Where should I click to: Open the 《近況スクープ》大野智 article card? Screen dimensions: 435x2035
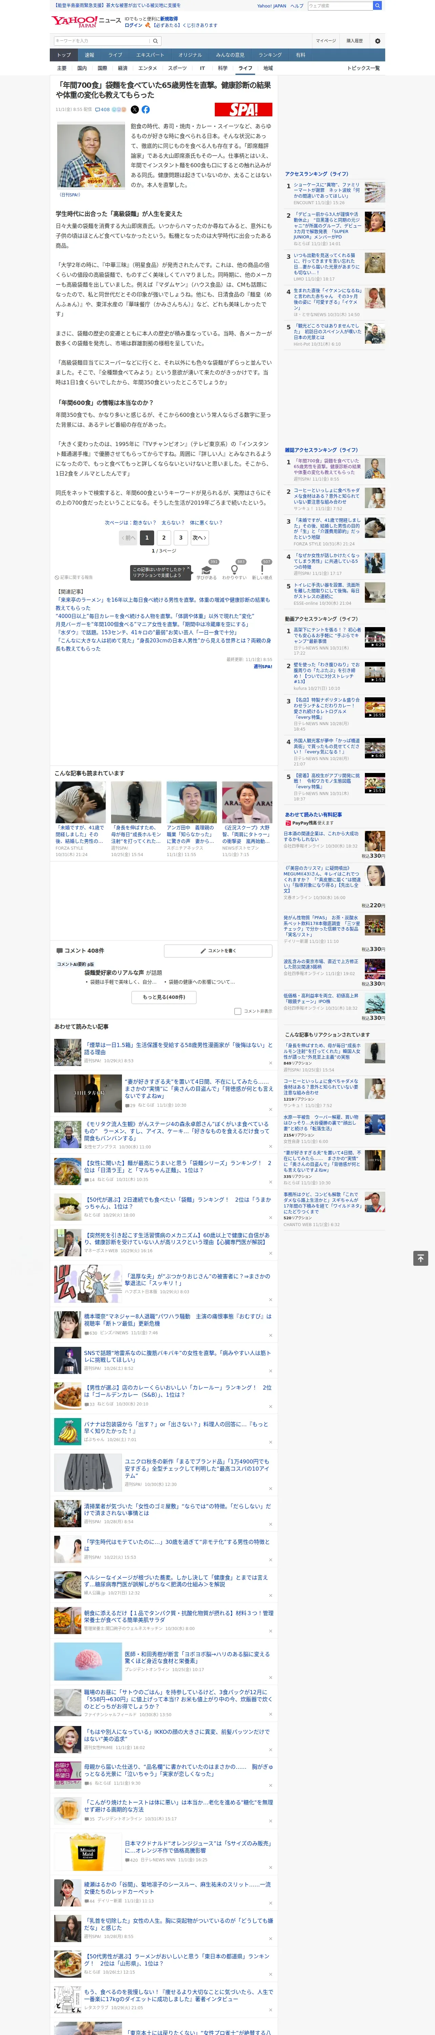[x=247, y=818]
